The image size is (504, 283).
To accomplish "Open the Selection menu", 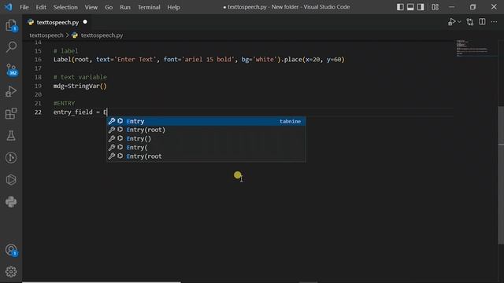I will pos(65,7).
